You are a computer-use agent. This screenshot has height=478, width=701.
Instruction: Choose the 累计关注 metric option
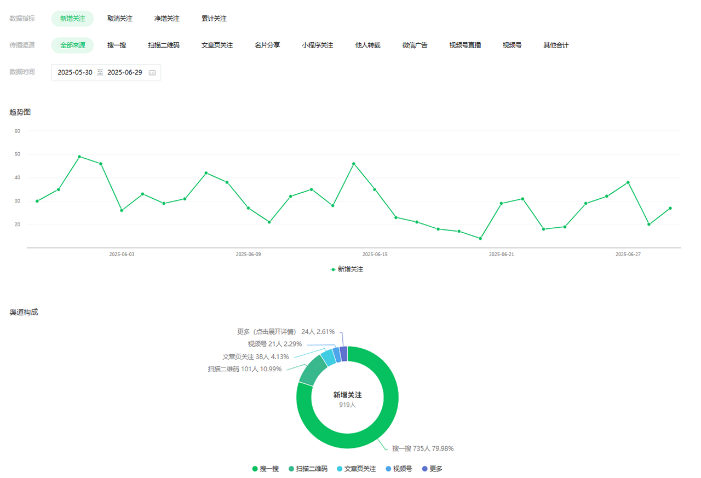click(214, 19)
